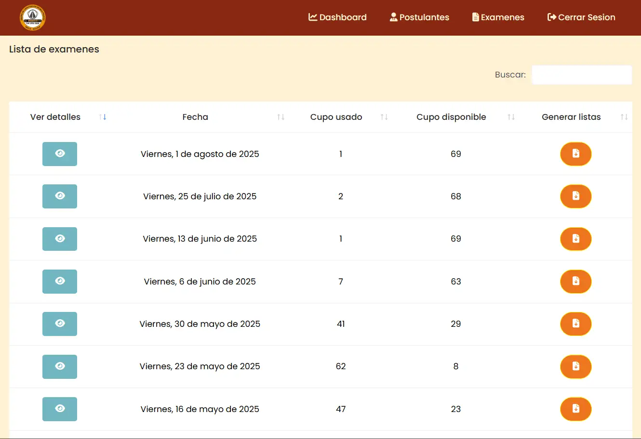Viewport: 641px width, 439px height.
Task: Select date text 'Viernes, 13 de junio de 2025'
Action: coord(200,239)
